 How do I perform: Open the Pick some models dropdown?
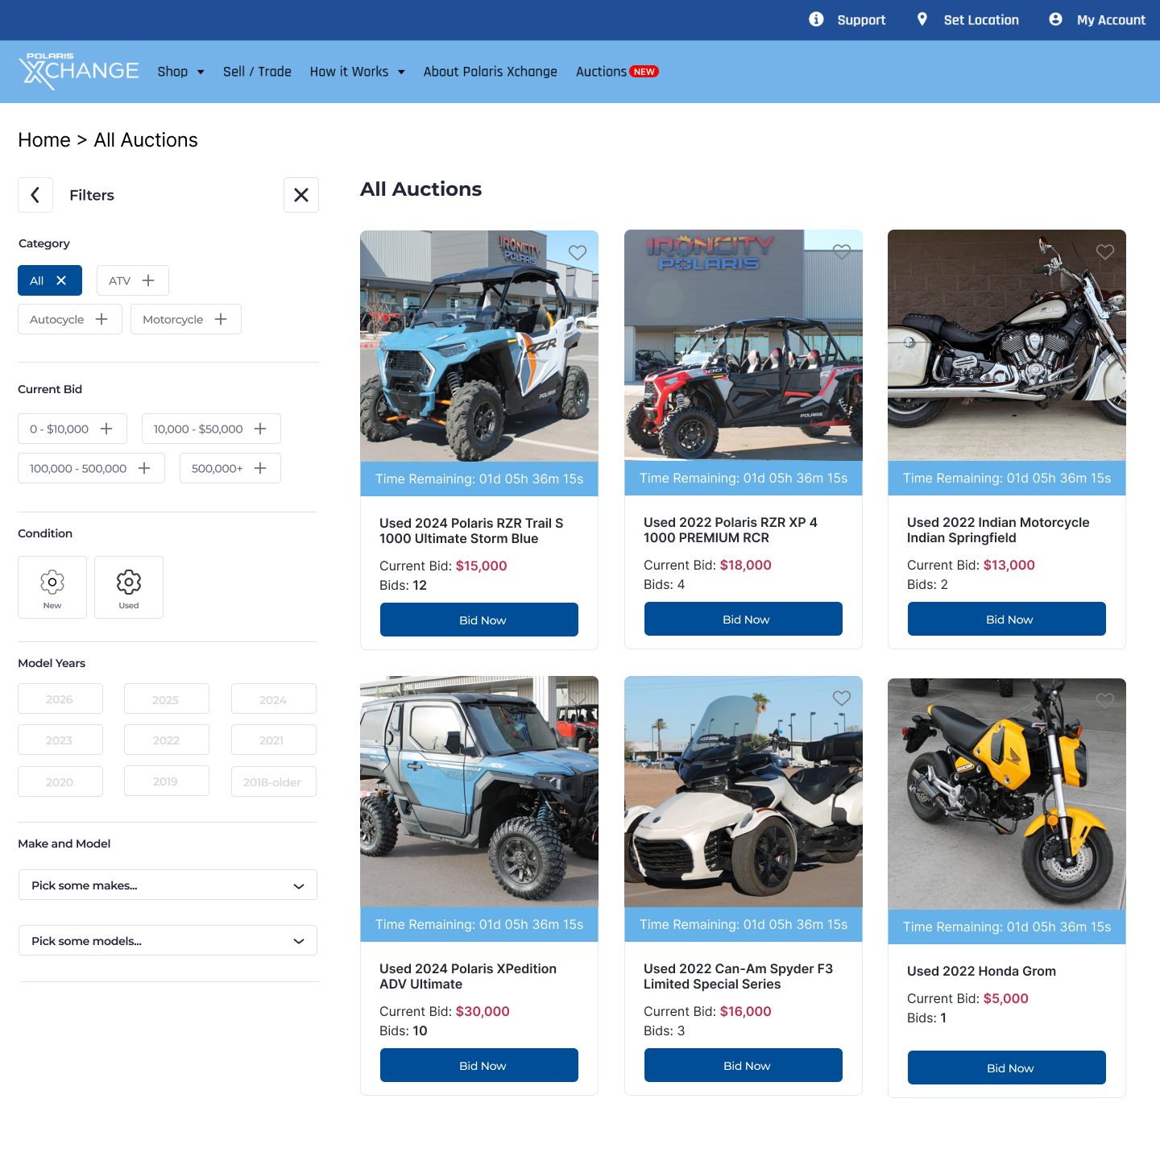click(168, 940)
